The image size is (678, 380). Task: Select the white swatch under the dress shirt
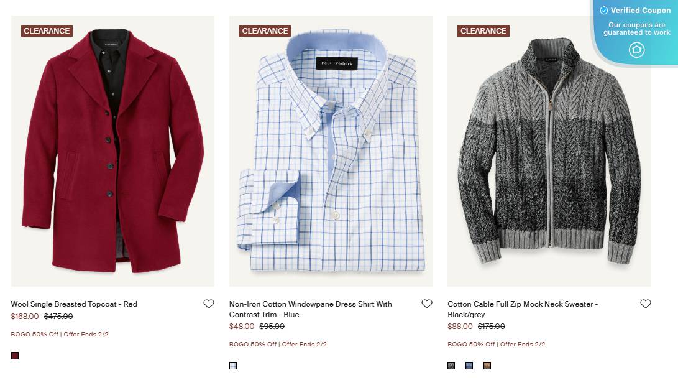233,366
